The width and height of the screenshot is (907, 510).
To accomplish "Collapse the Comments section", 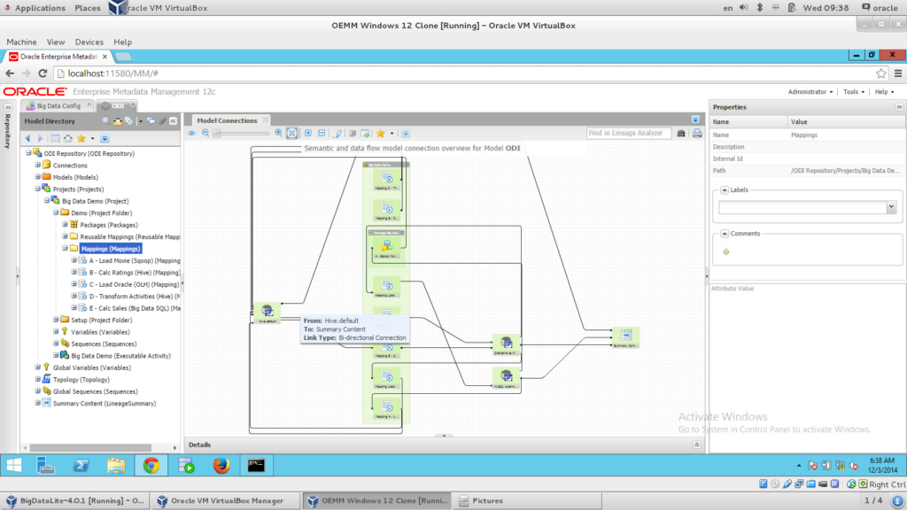I will click(x=725, y=234).
